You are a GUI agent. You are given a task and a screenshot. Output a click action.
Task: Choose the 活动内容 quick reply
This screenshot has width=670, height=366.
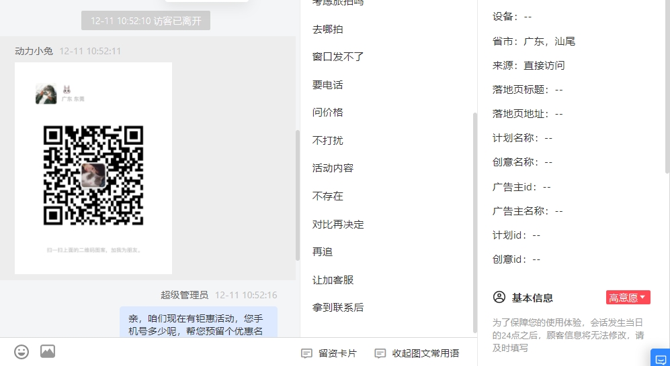pyautogui.click(x=333, y=168)
